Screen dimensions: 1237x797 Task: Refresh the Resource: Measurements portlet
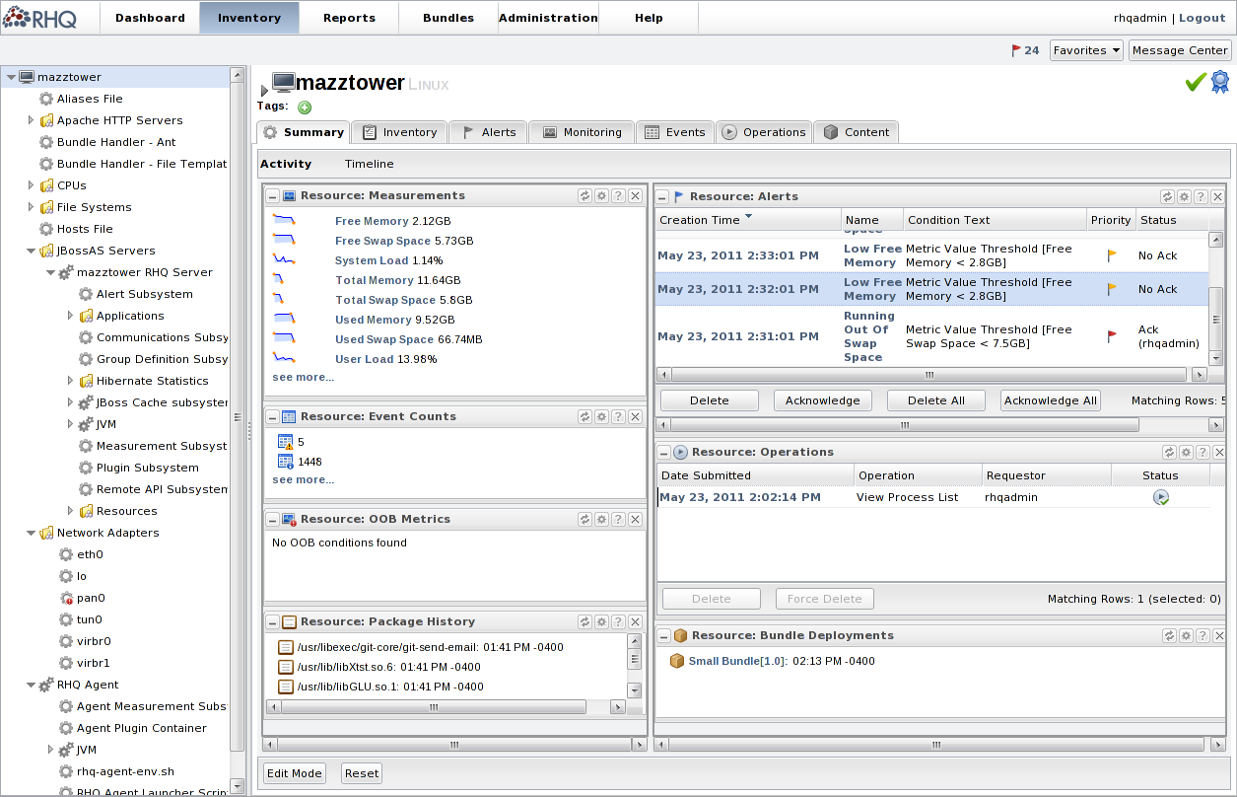584,195
